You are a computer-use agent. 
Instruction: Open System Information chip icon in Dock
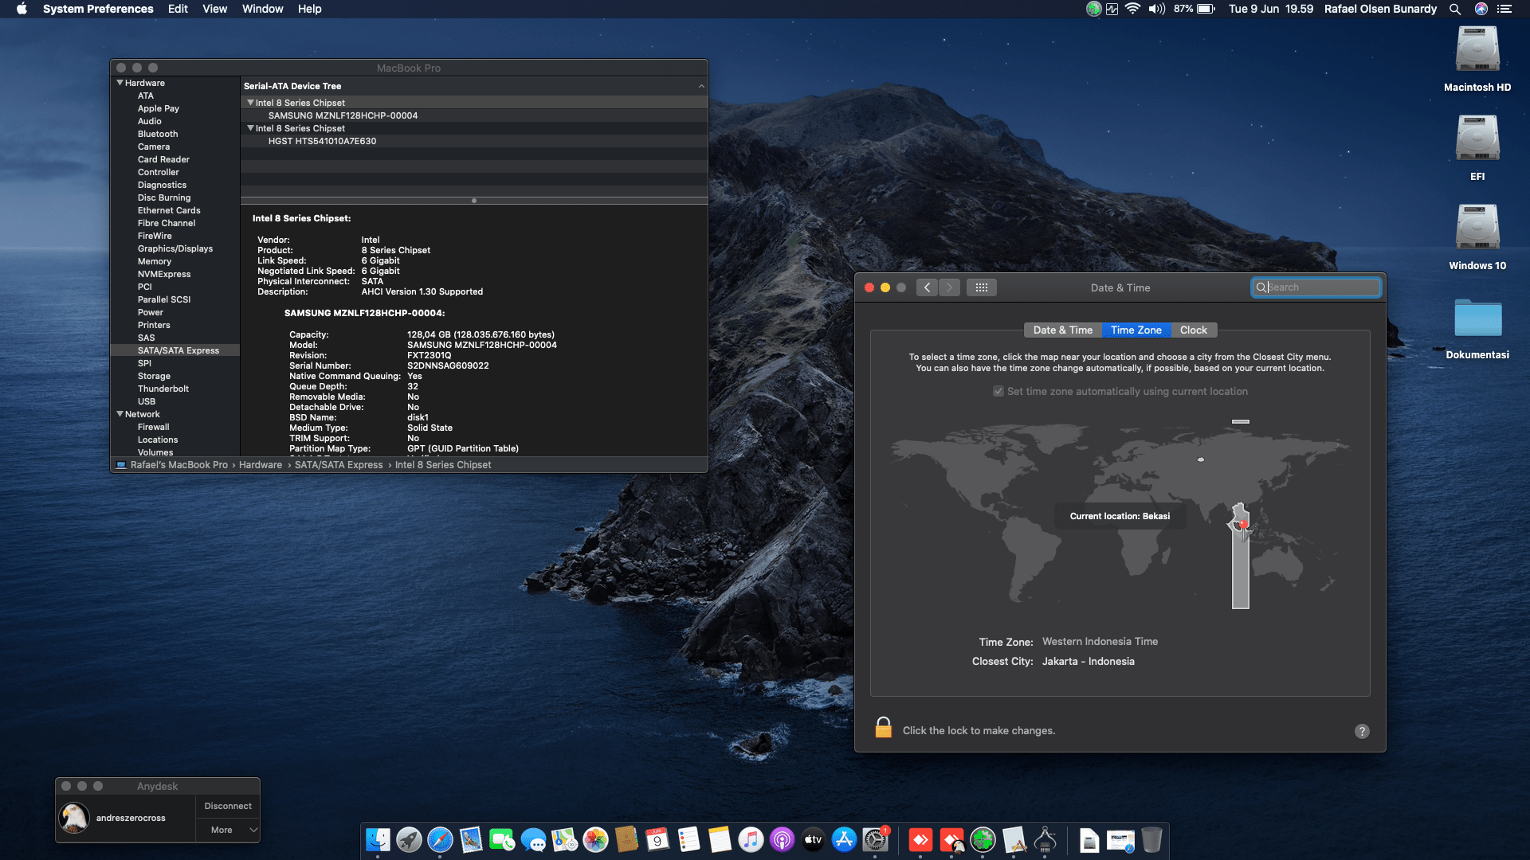1045,839
